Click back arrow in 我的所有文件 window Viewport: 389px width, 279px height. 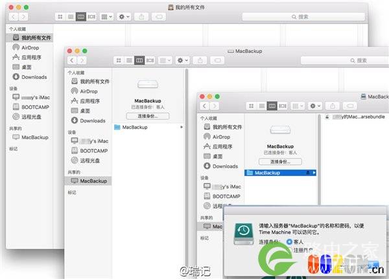[x=14, y=17]
